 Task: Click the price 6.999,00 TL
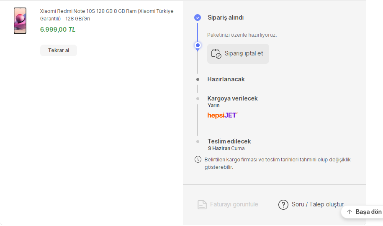click(x=58, y=30)
